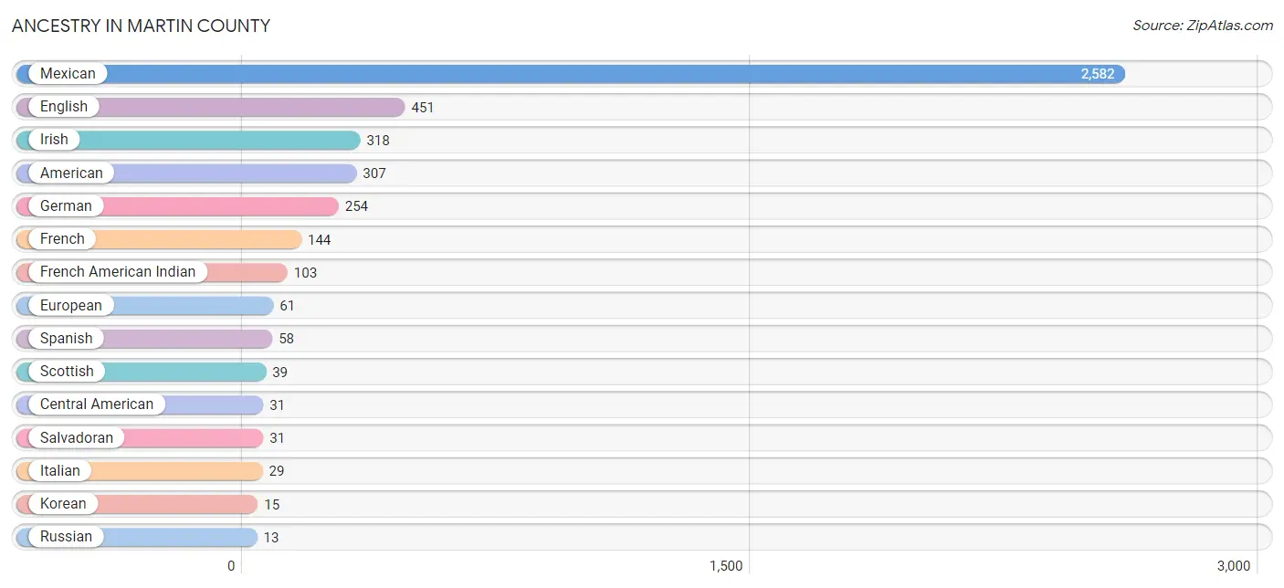Click the Italian ancestry label
This screenshot has width=1284, height=588.
pyautogui.click(x=60, y=470)
